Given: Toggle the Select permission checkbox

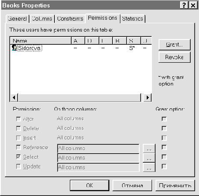Looking at the screenshot, I should click(18, 157).
